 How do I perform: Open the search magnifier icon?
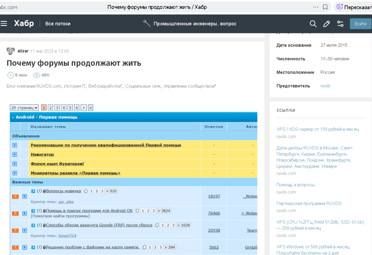[313, 24]
